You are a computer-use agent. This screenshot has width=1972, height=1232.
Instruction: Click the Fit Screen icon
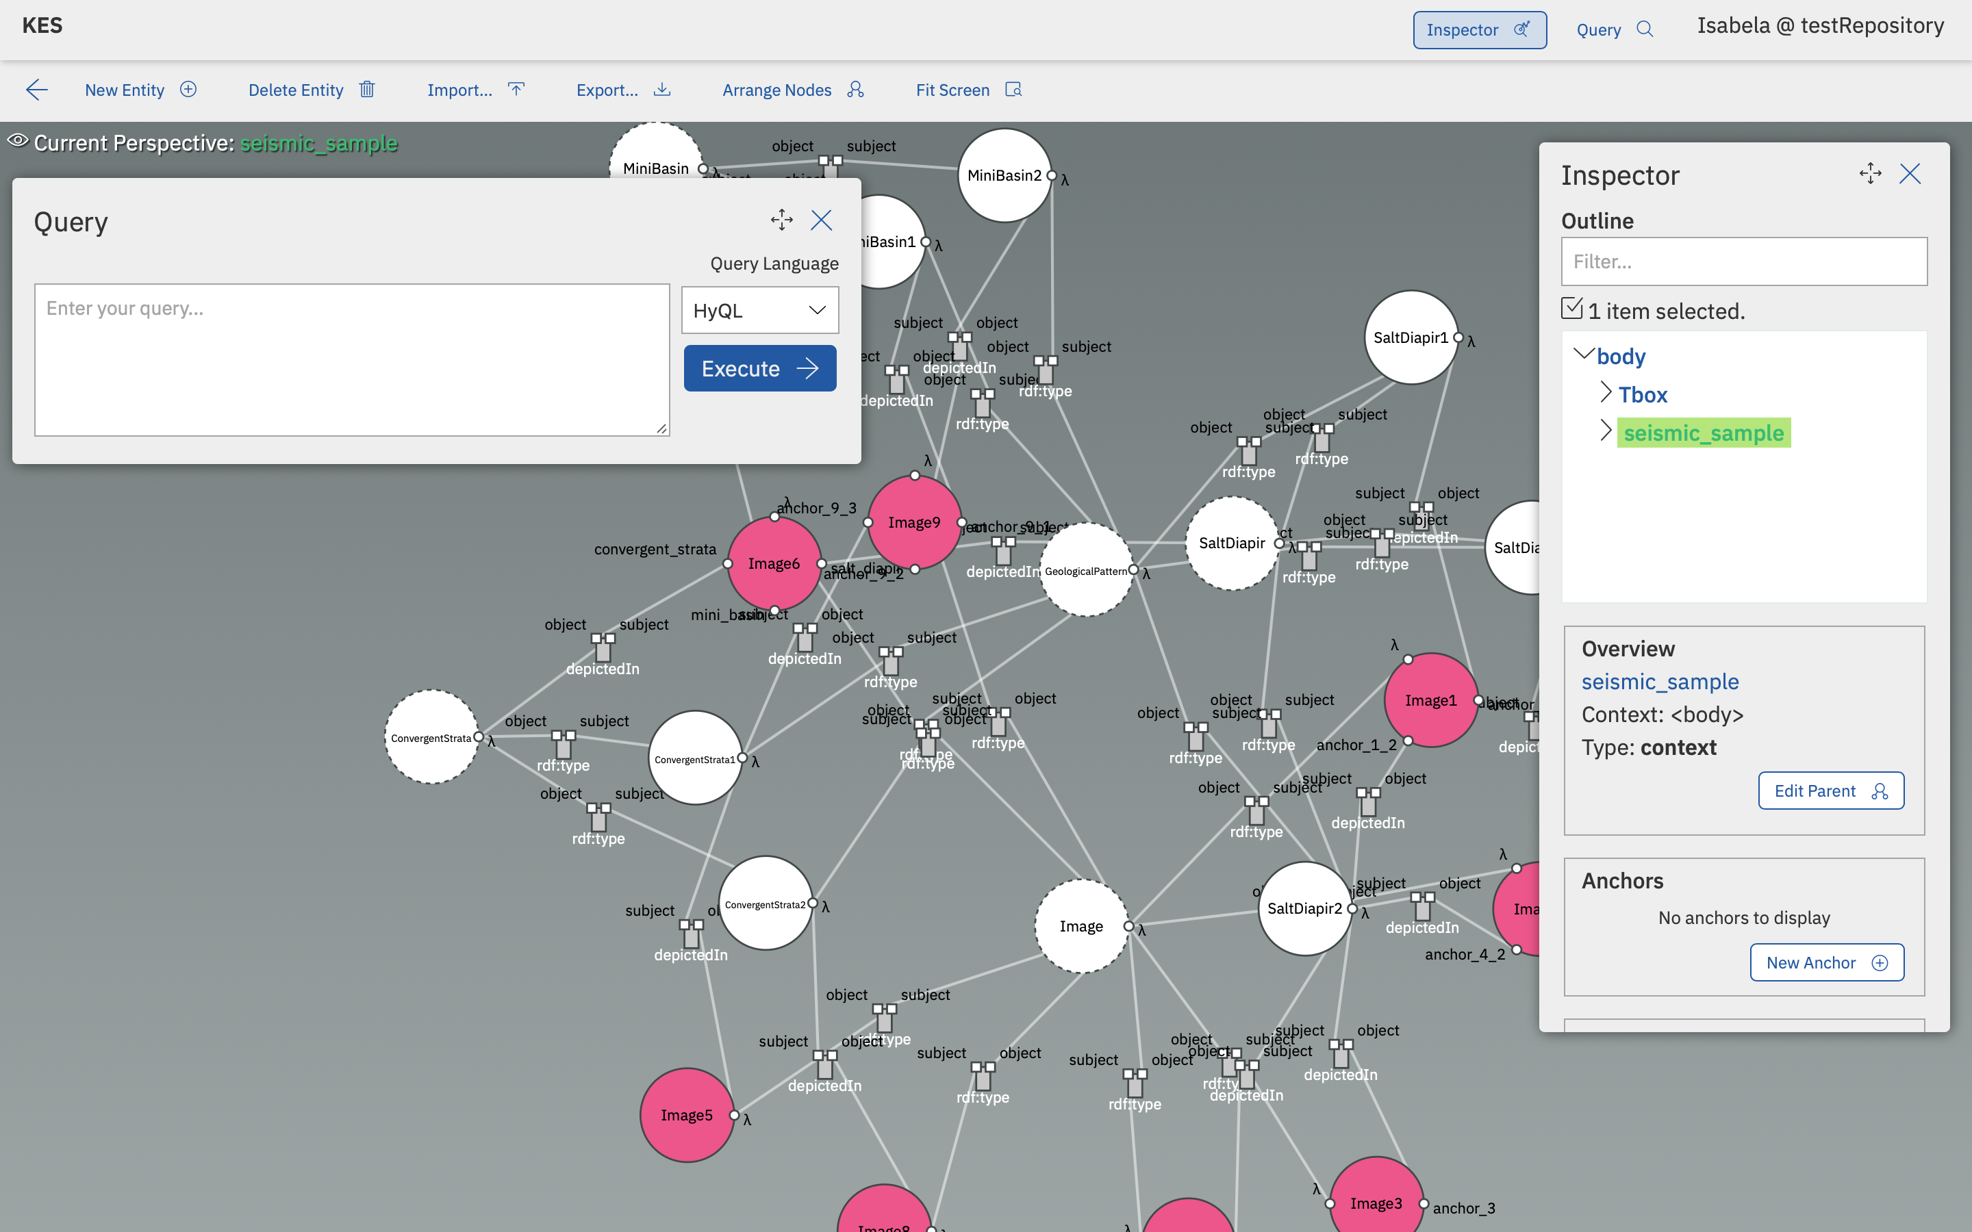[1013, 90]
